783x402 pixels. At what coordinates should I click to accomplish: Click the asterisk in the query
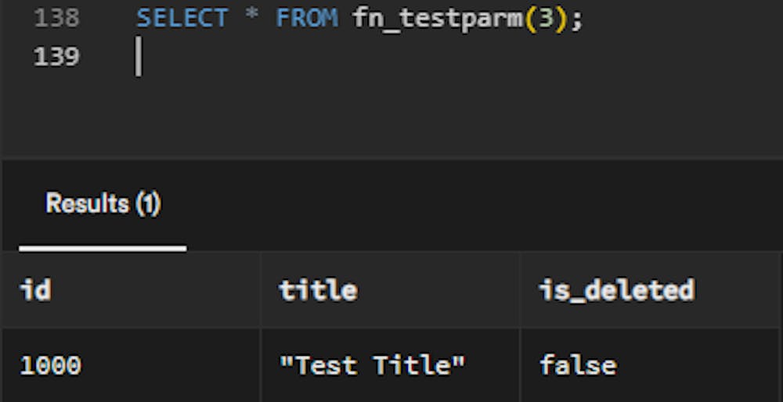(x=252, y=17)
